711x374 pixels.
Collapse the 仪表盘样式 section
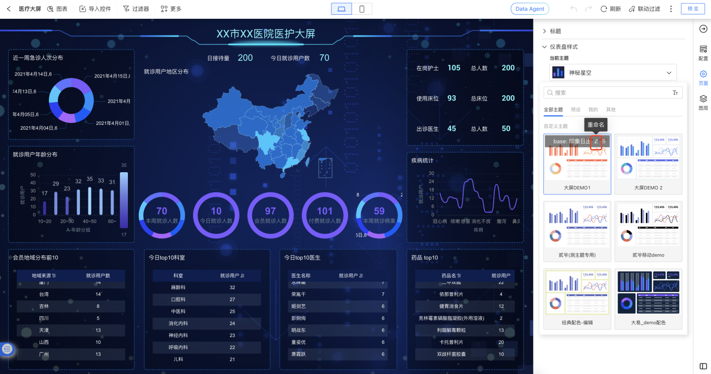tap(563, 47)
